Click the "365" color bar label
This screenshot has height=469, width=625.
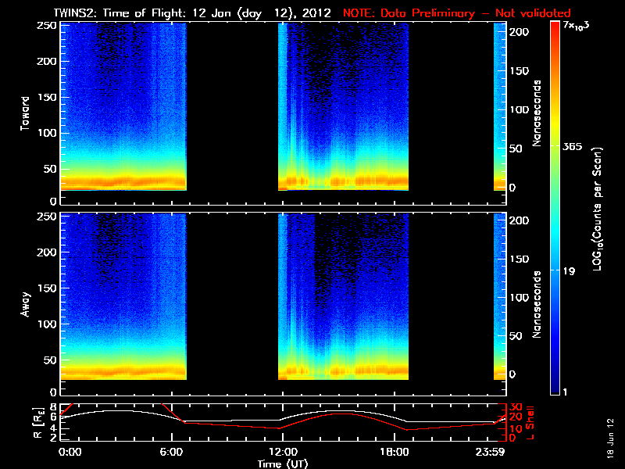[573, 146]
